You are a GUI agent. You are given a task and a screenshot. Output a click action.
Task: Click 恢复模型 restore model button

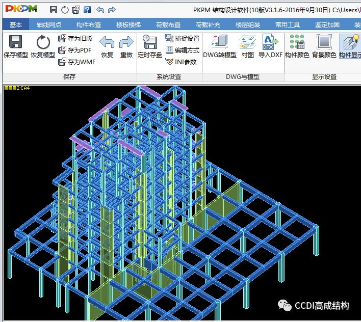[43, 46]
